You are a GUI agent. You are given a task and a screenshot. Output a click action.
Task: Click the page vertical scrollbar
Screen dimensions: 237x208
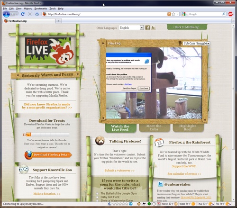pos(233,89)
